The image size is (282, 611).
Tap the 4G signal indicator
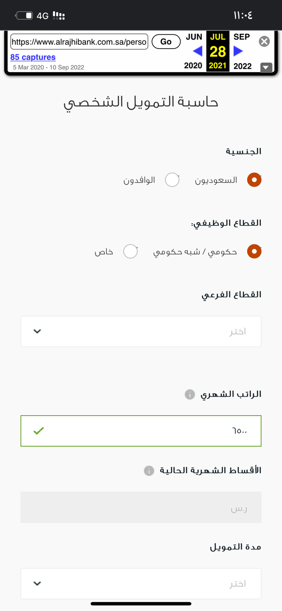43,16
